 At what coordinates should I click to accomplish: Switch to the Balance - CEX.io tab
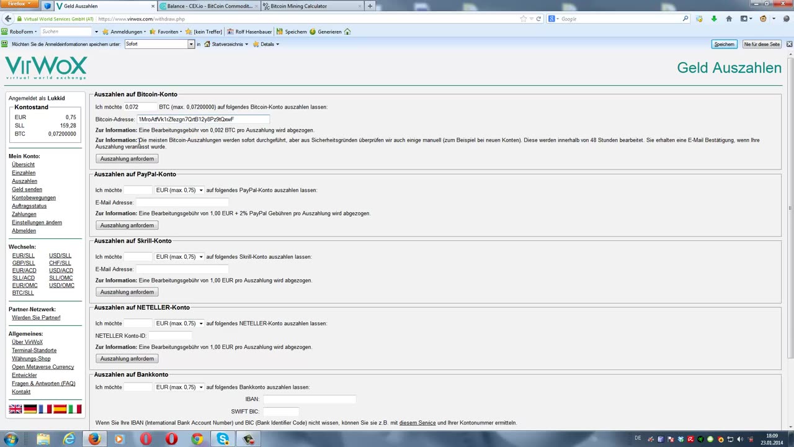click(209, 6)
